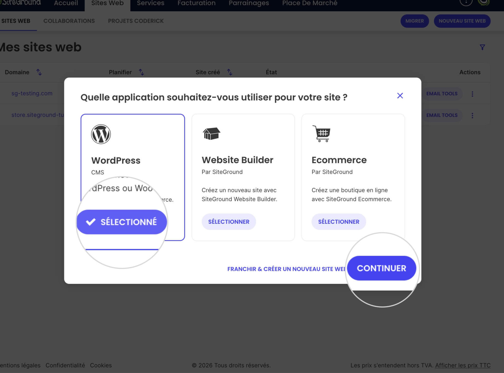Screen dimensions: 504x373
Task: Sort sites by Site créé arrows
Action: tap(230, 72)
